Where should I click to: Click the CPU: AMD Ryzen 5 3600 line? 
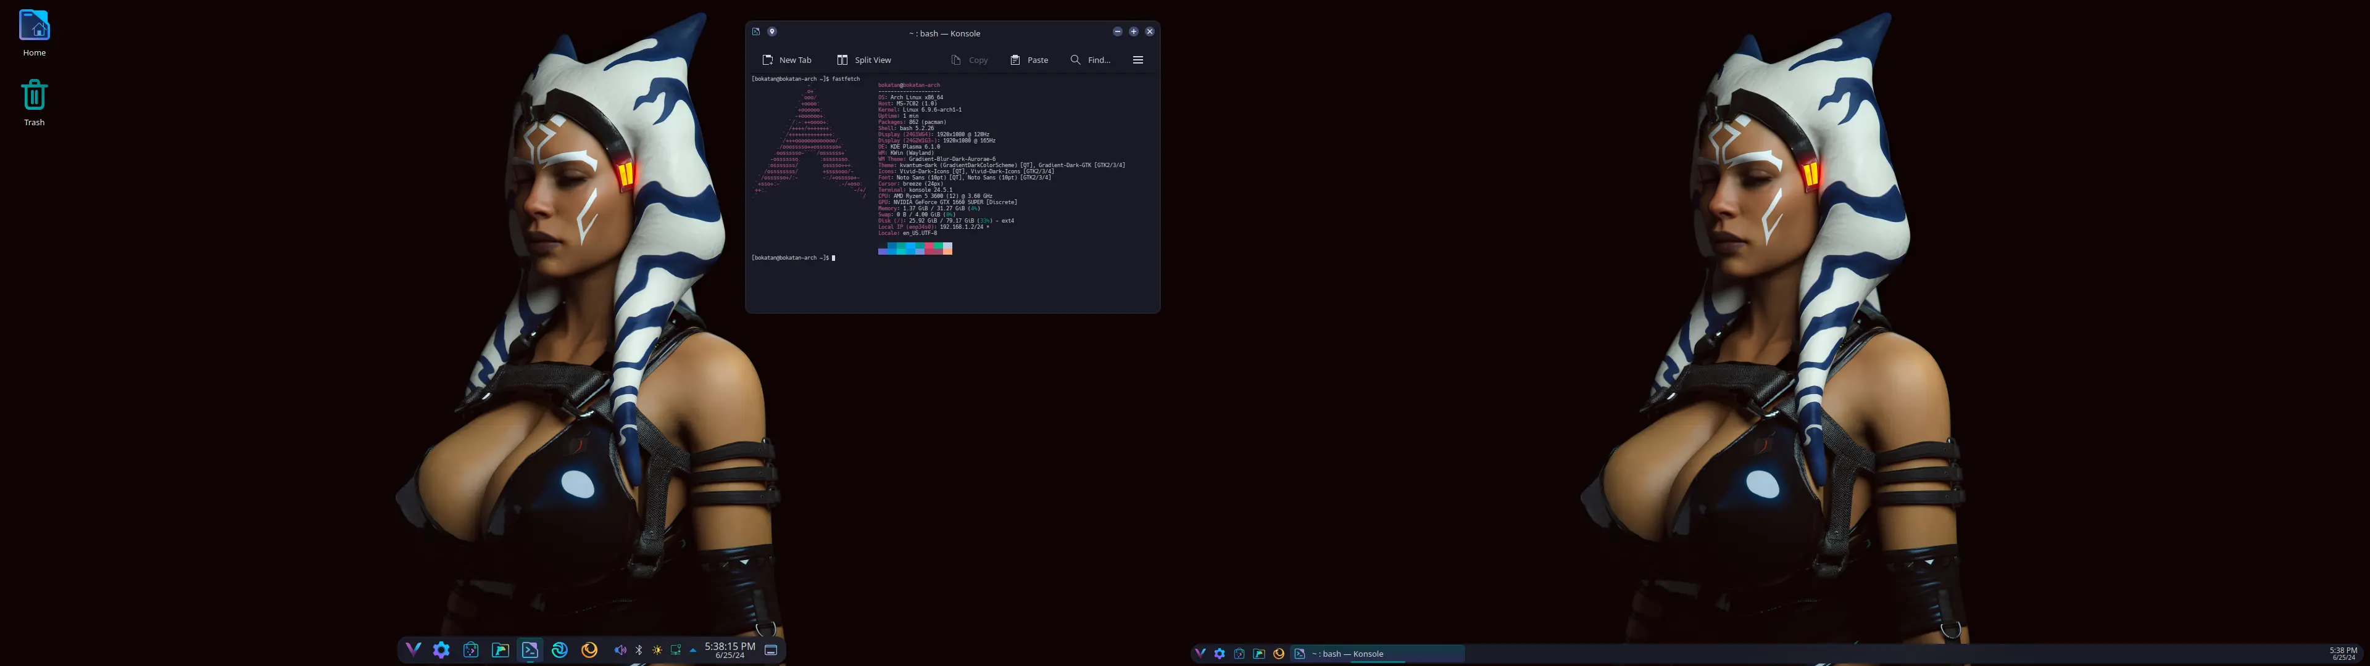coord(936,196)
